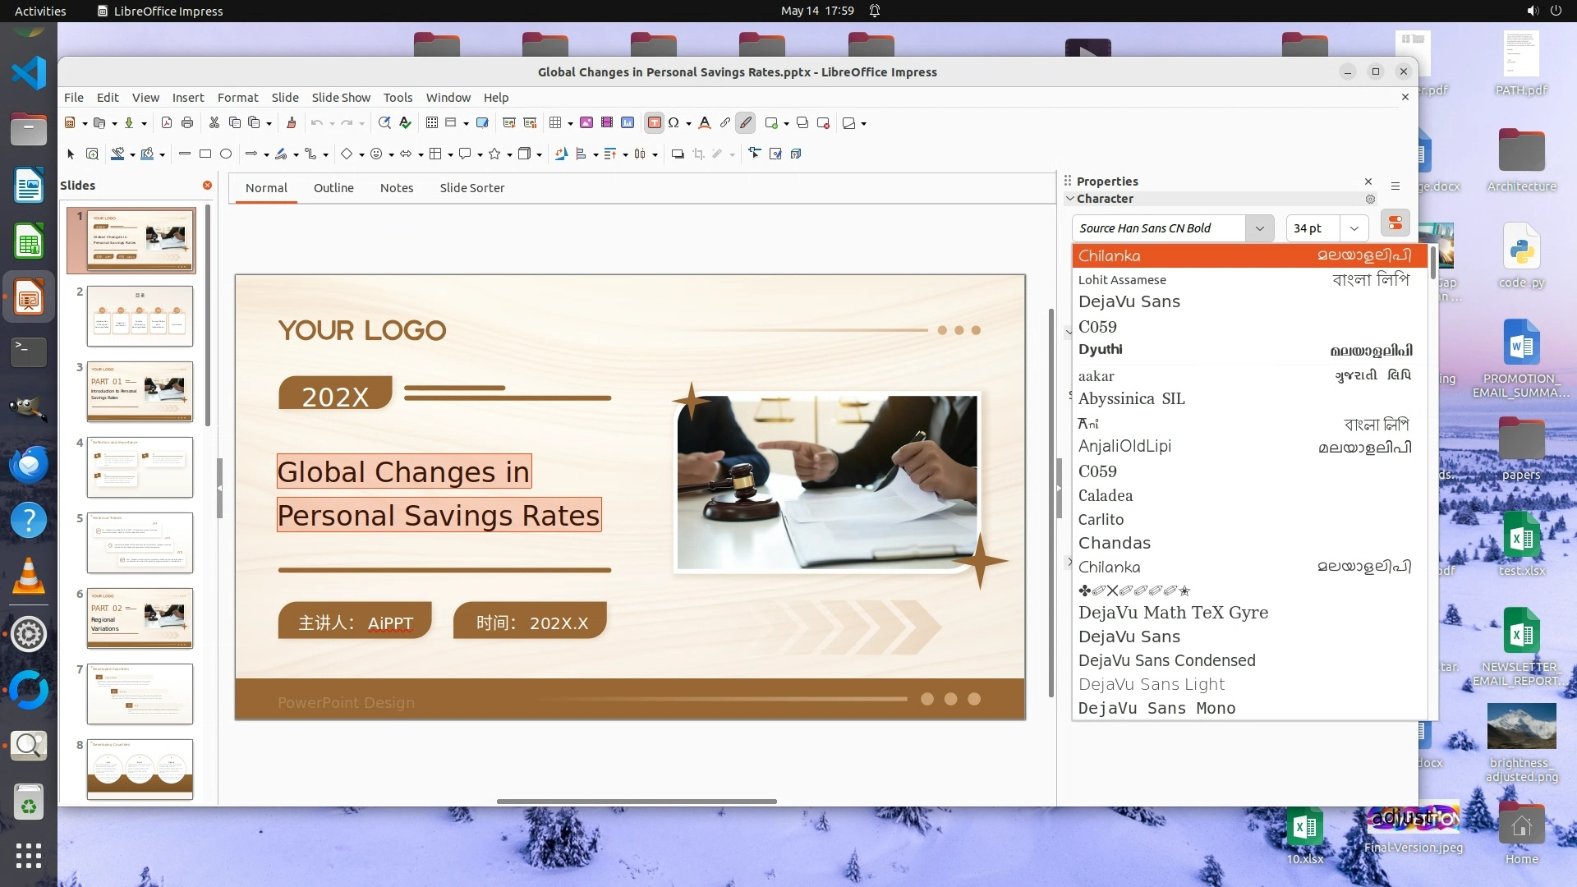Collapse the Character section expander
1577x887 pixels.
pos(1069,199)
